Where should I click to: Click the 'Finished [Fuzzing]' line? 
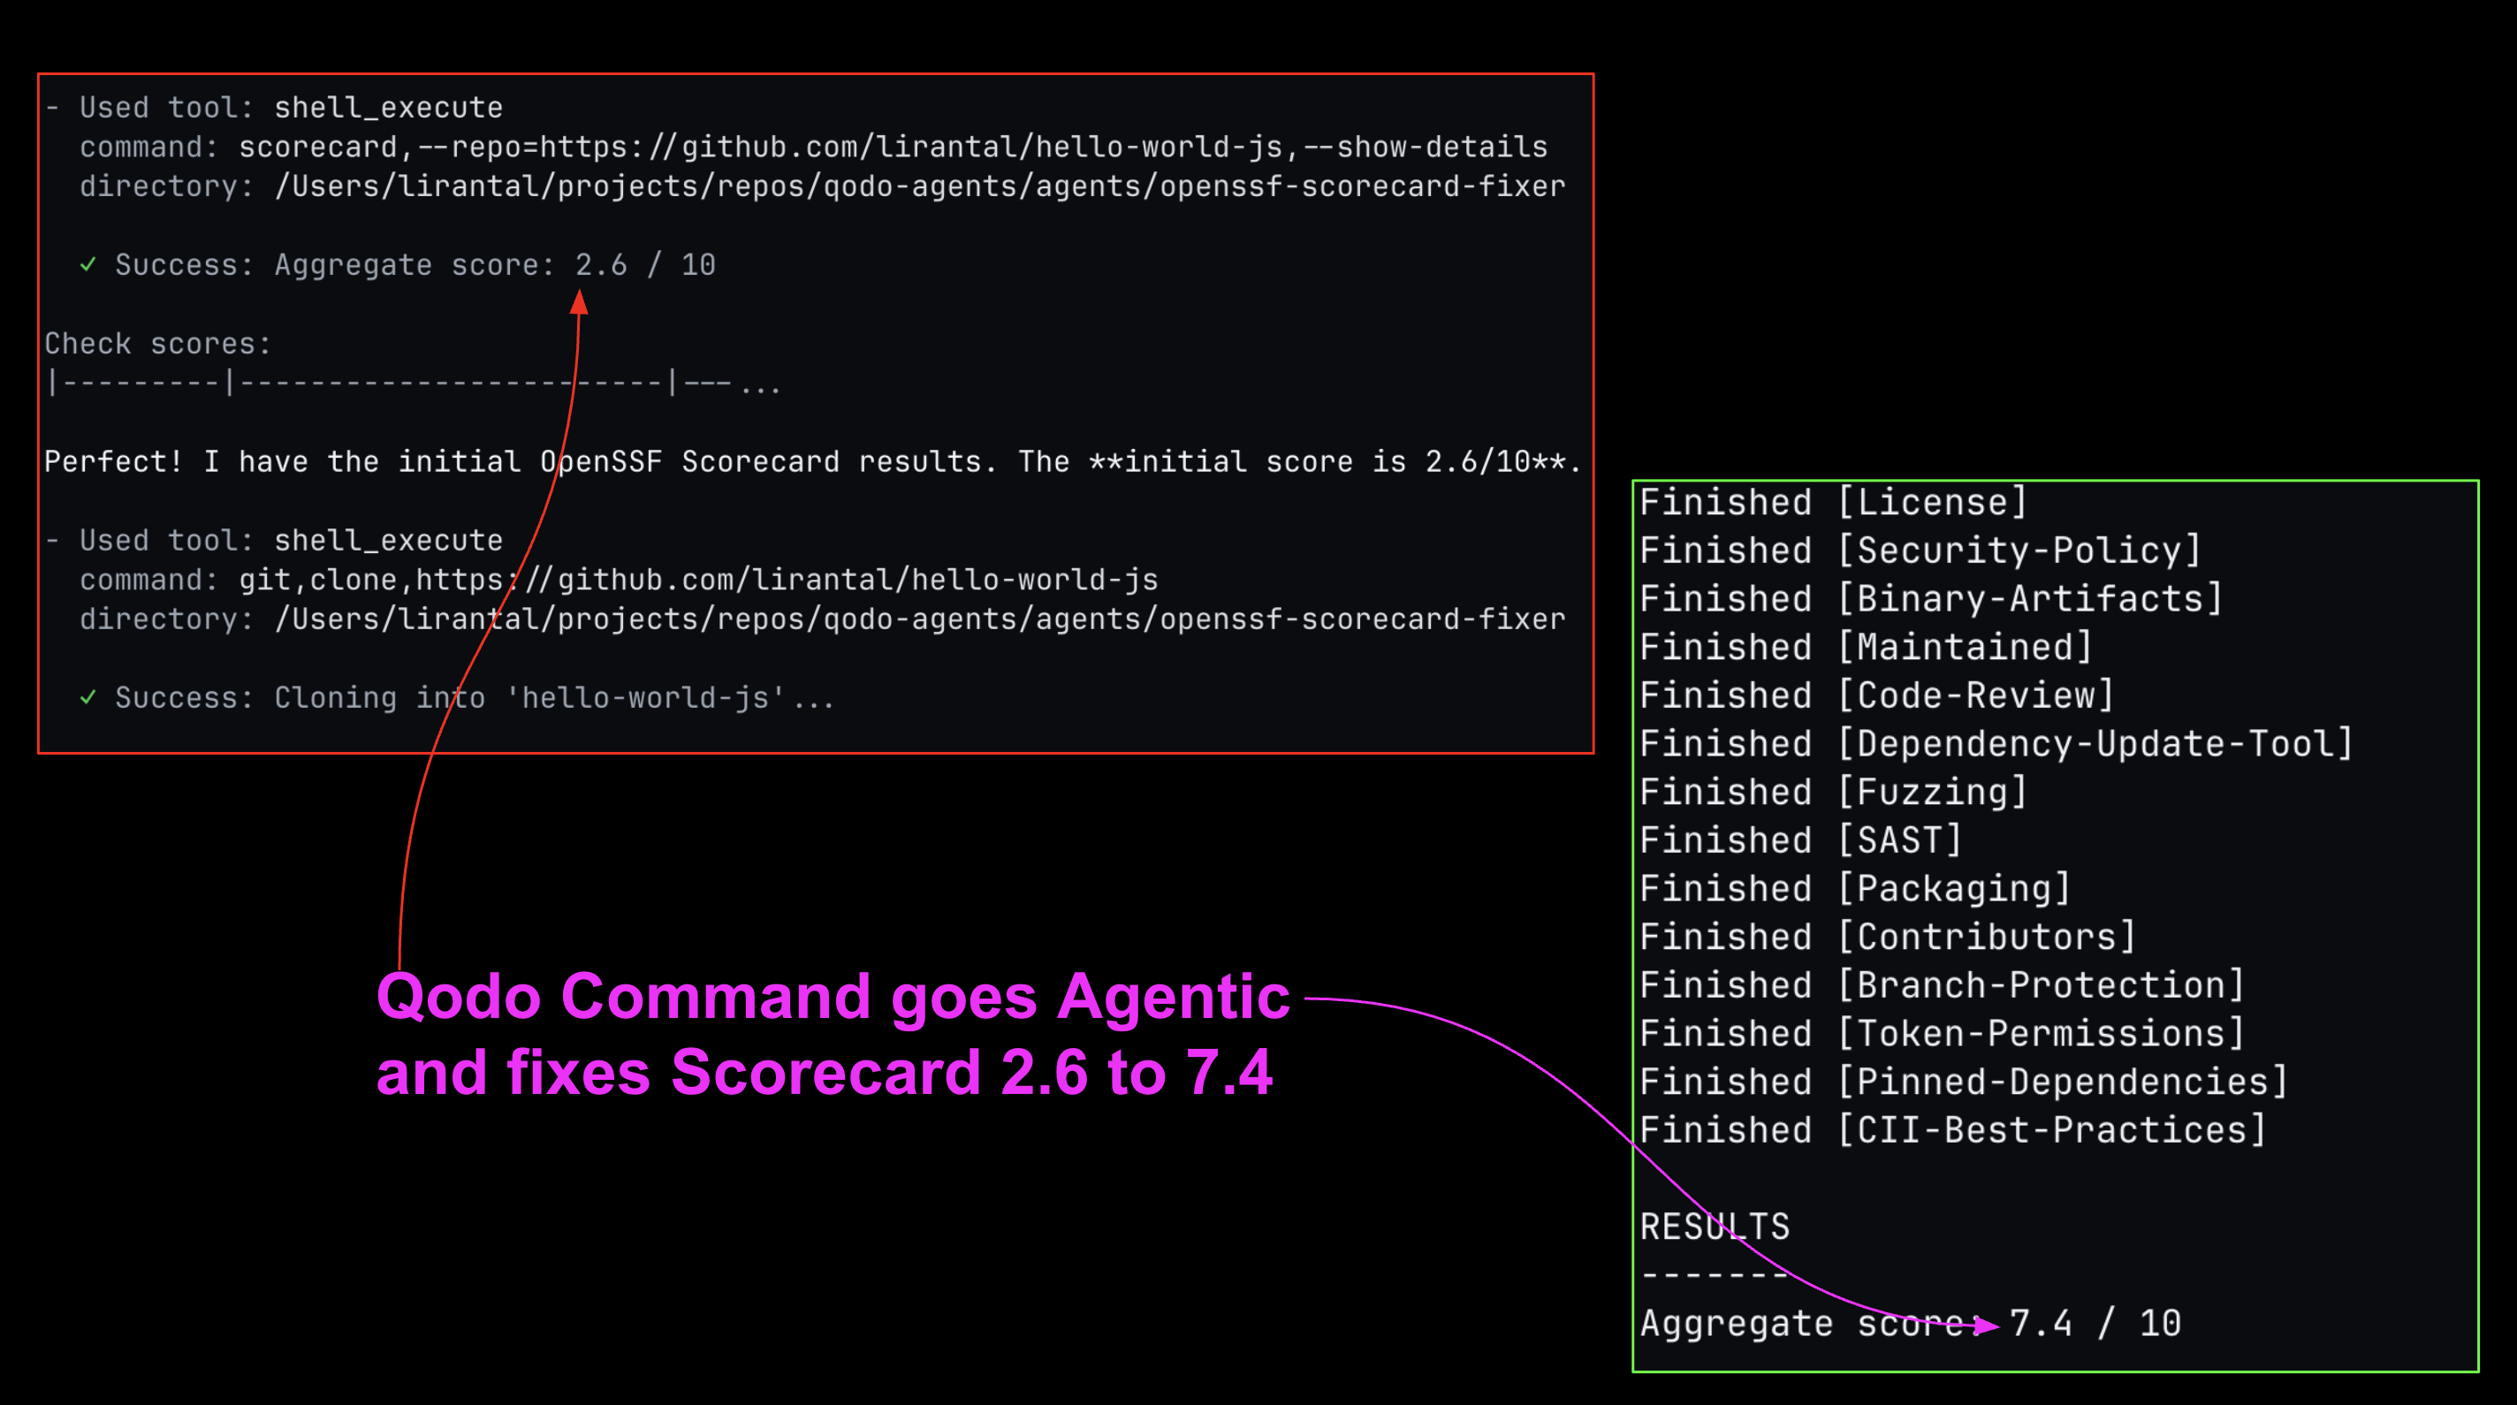1833,792
